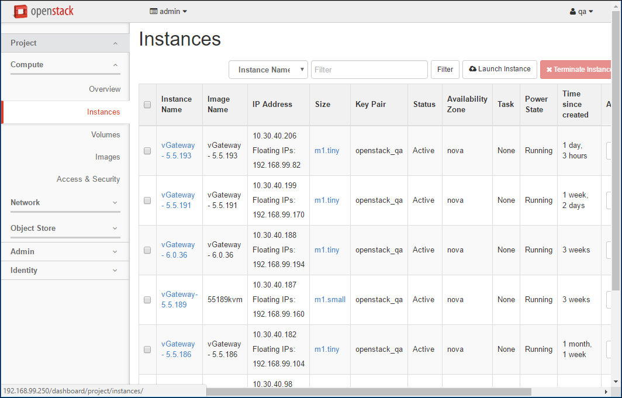622x398 pixels.
Task: Open the qa user menu
Action: pyautogui.click(x=581, y=12)
